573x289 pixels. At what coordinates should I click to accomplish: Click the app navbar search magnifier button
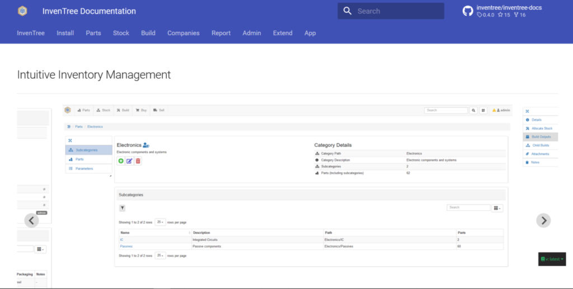pyautogui.click(x=473, y=110)
